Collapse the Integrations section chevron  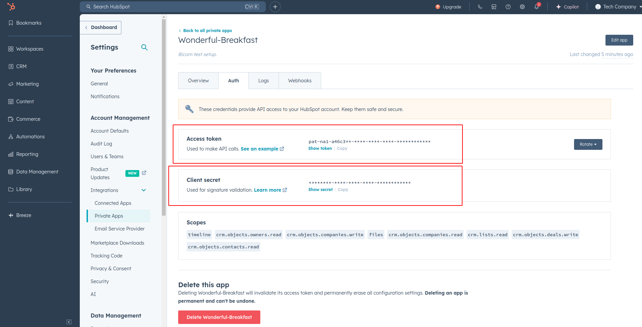click(x=144, y=190)
